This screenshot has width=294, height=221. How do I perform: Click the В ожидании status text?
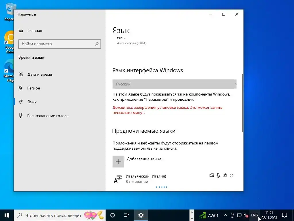137,182
